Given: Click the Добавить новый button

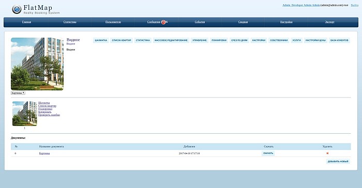Looking at the screenshot, I should [x=338, y=162].
